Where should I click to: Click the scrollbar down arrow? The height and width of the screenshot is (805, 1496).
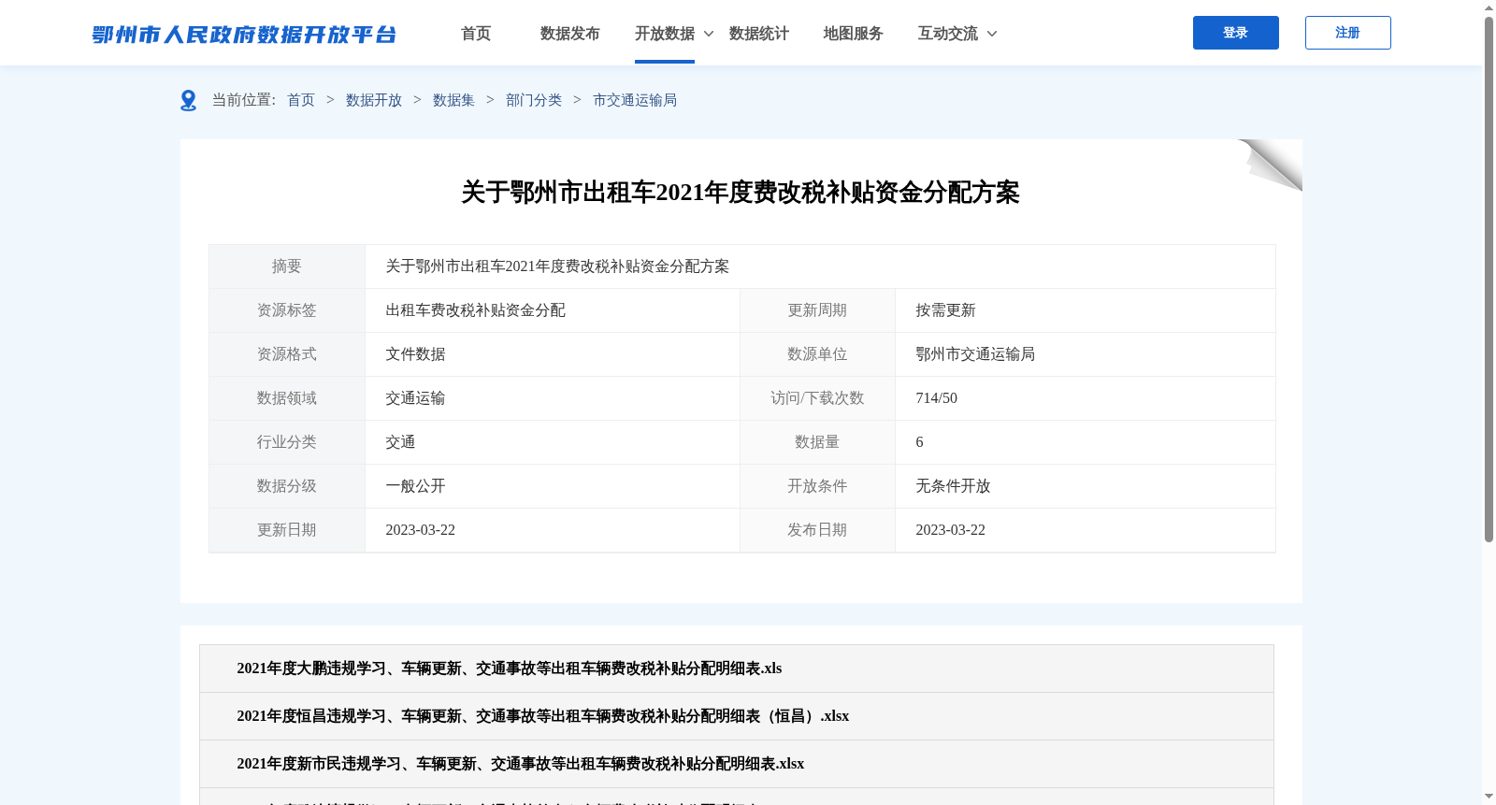1489,797
